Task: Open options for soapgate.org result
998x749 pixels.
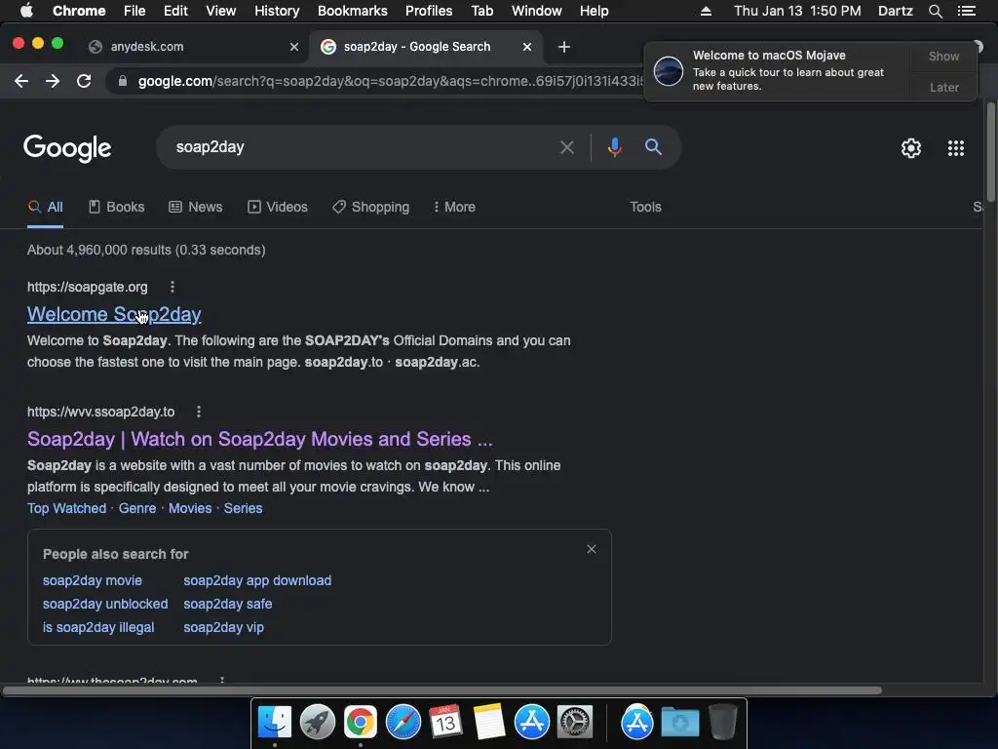Action: (173, 287)
